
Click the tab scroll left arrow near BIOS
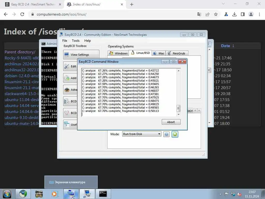point(195,110)
